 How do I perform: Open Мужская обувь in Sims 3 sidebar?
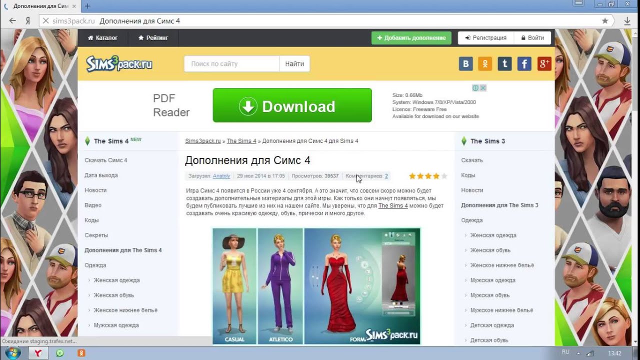coord(490,295)
